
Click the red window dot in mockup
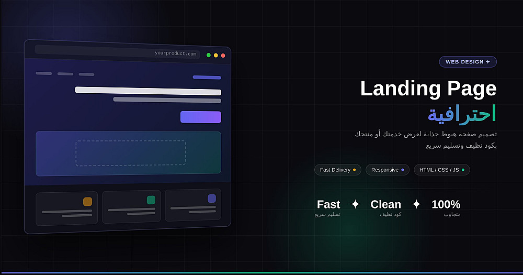[x=223, y=56]
